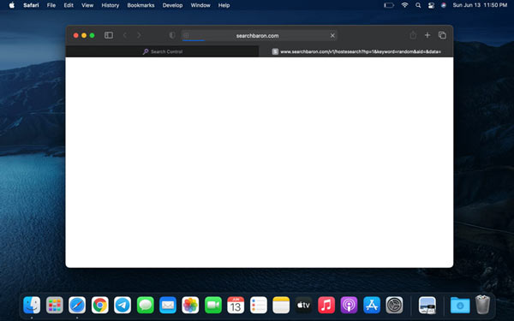Minimize the Safari window with the yellow button
Screen dimensions: 514x321
84,35
